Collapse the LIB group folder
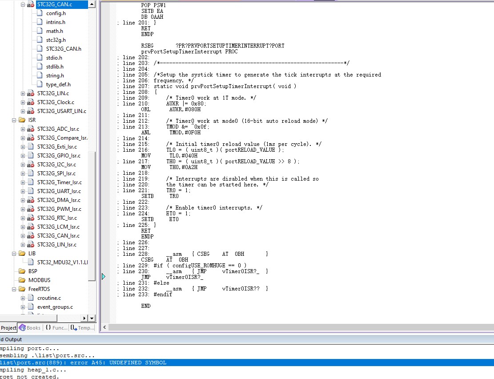494x379 pixels. [14, 254]
